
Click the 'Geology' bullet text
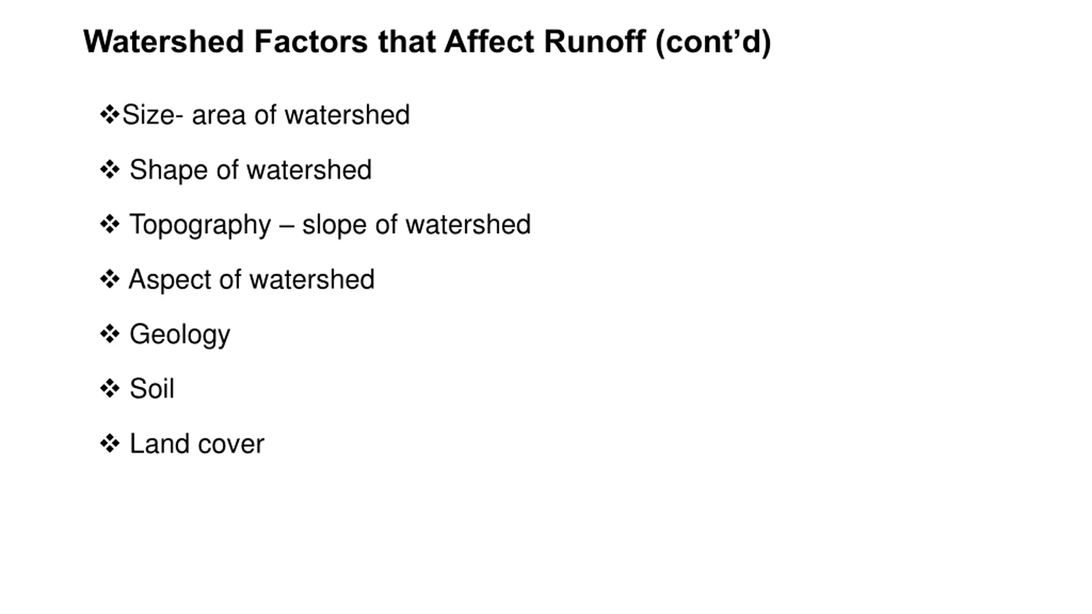tap(180, 335)
